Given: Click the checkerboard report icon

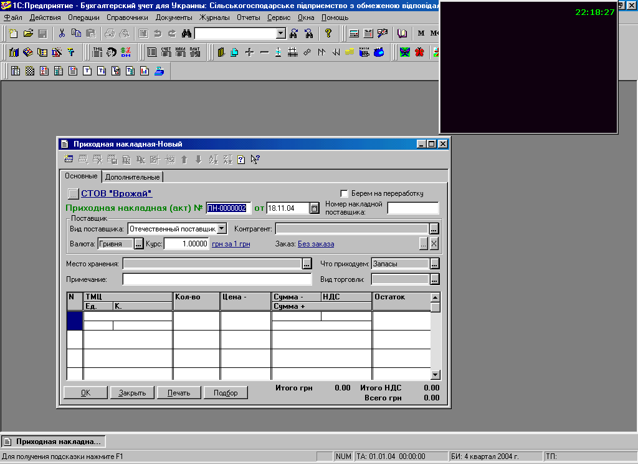Looking at the screenshot, I should [x=30, y=71].
